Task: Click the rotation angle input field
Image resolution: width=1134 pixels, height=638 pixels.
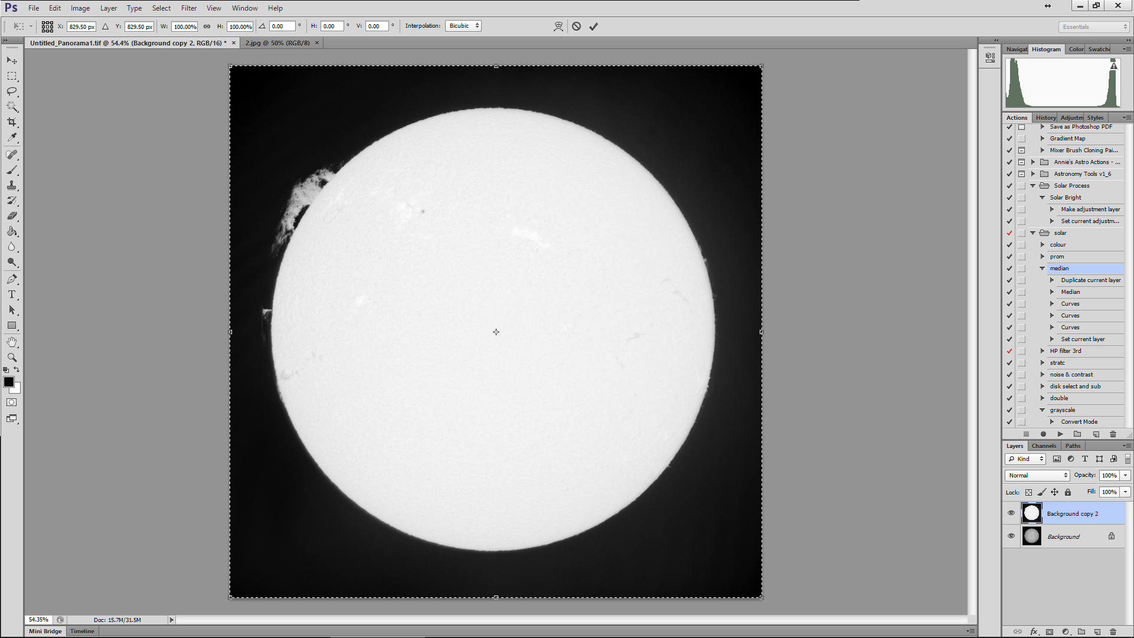Action: [282, 26]
